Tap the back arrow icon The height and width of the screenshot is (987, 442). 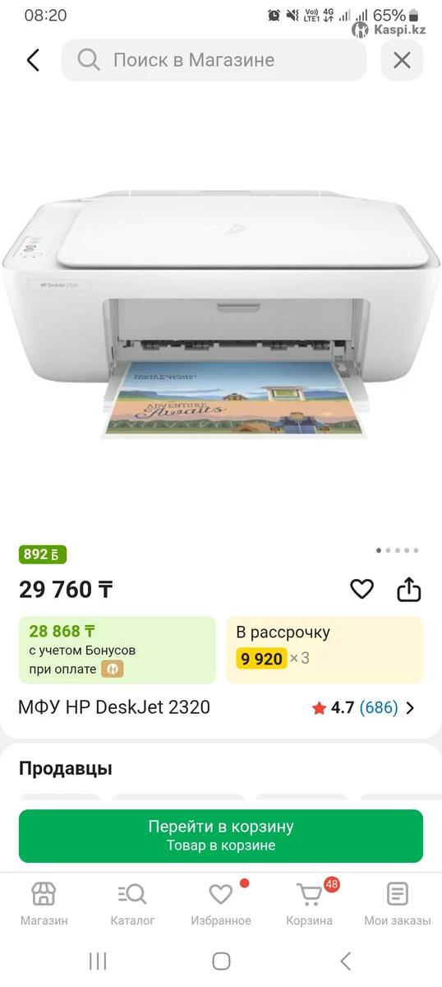tap(33, 60)
